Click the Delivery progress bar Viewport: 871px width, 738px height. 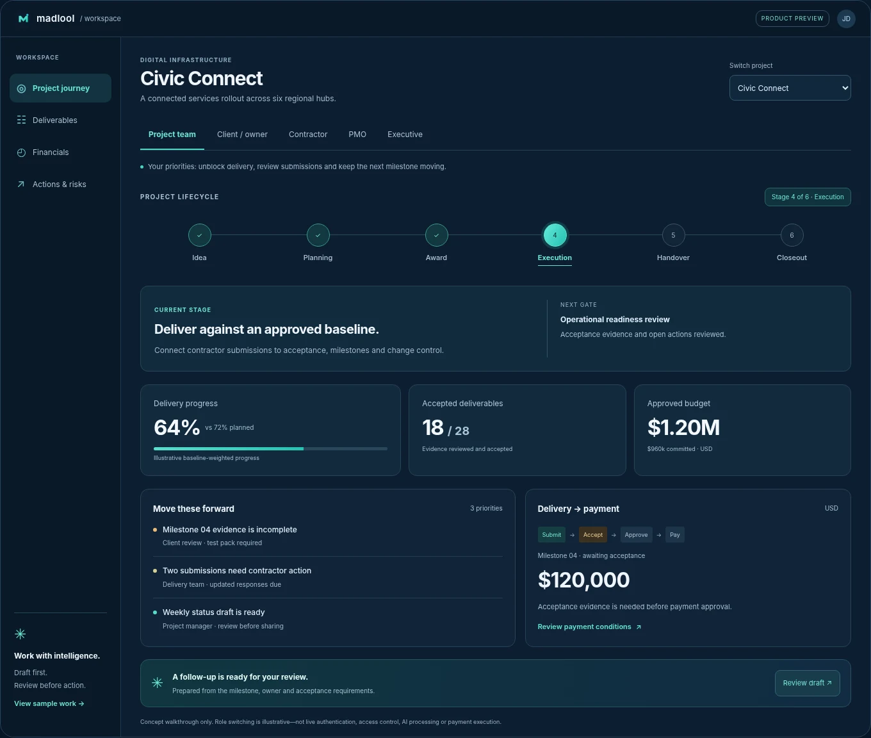pyautogui.click(x=270, y=448)
